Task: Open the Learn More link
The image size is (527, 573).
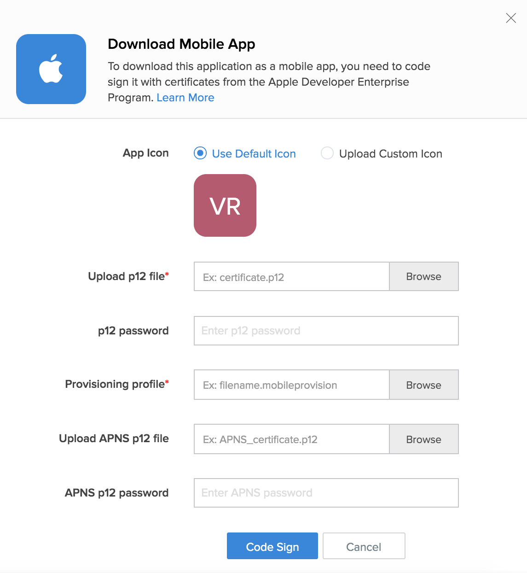Action: (x=185, y=98)
